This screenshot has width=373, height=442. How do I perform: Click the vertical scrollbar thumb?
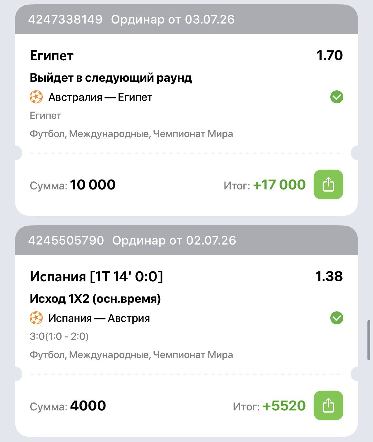(369, 340)
